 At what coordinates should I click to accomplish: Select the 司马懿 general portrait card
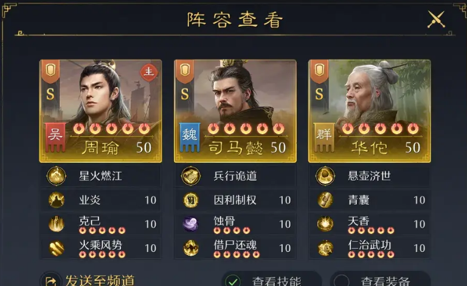coord(235,111)
